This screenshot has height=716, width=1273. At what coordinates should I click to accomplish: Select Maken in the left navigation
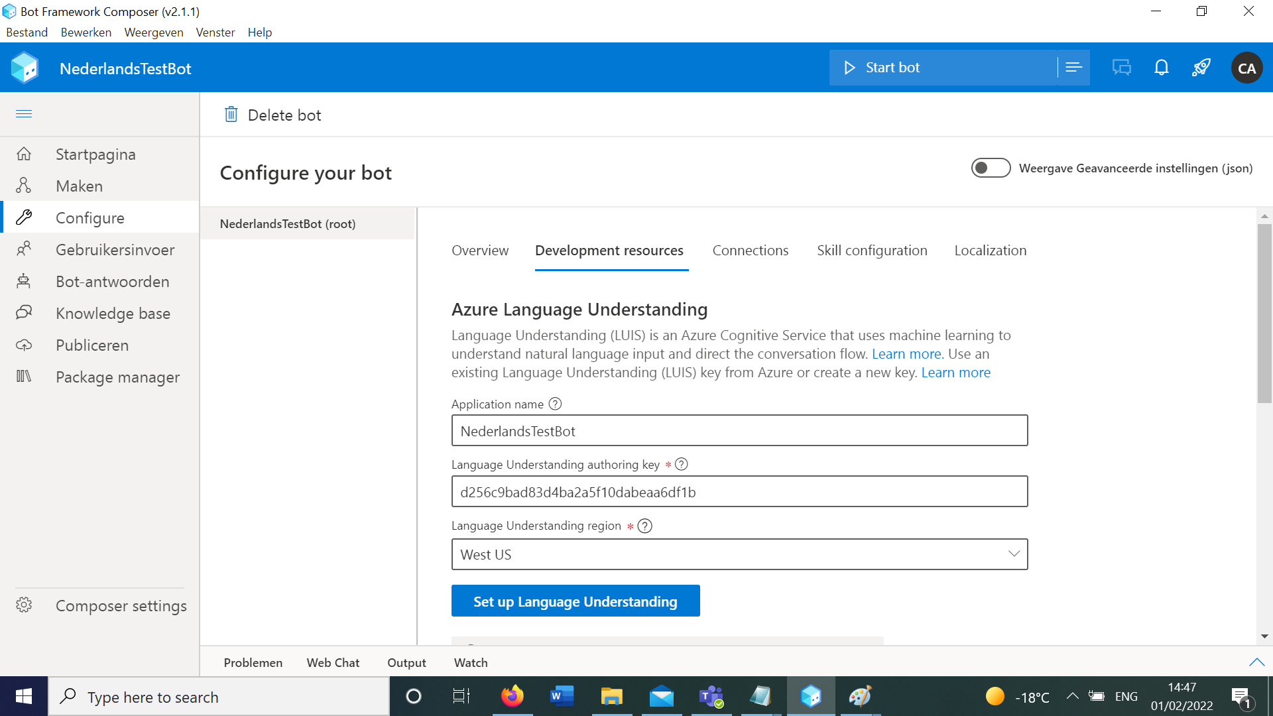pyautogui.click(x=80, y=186)
